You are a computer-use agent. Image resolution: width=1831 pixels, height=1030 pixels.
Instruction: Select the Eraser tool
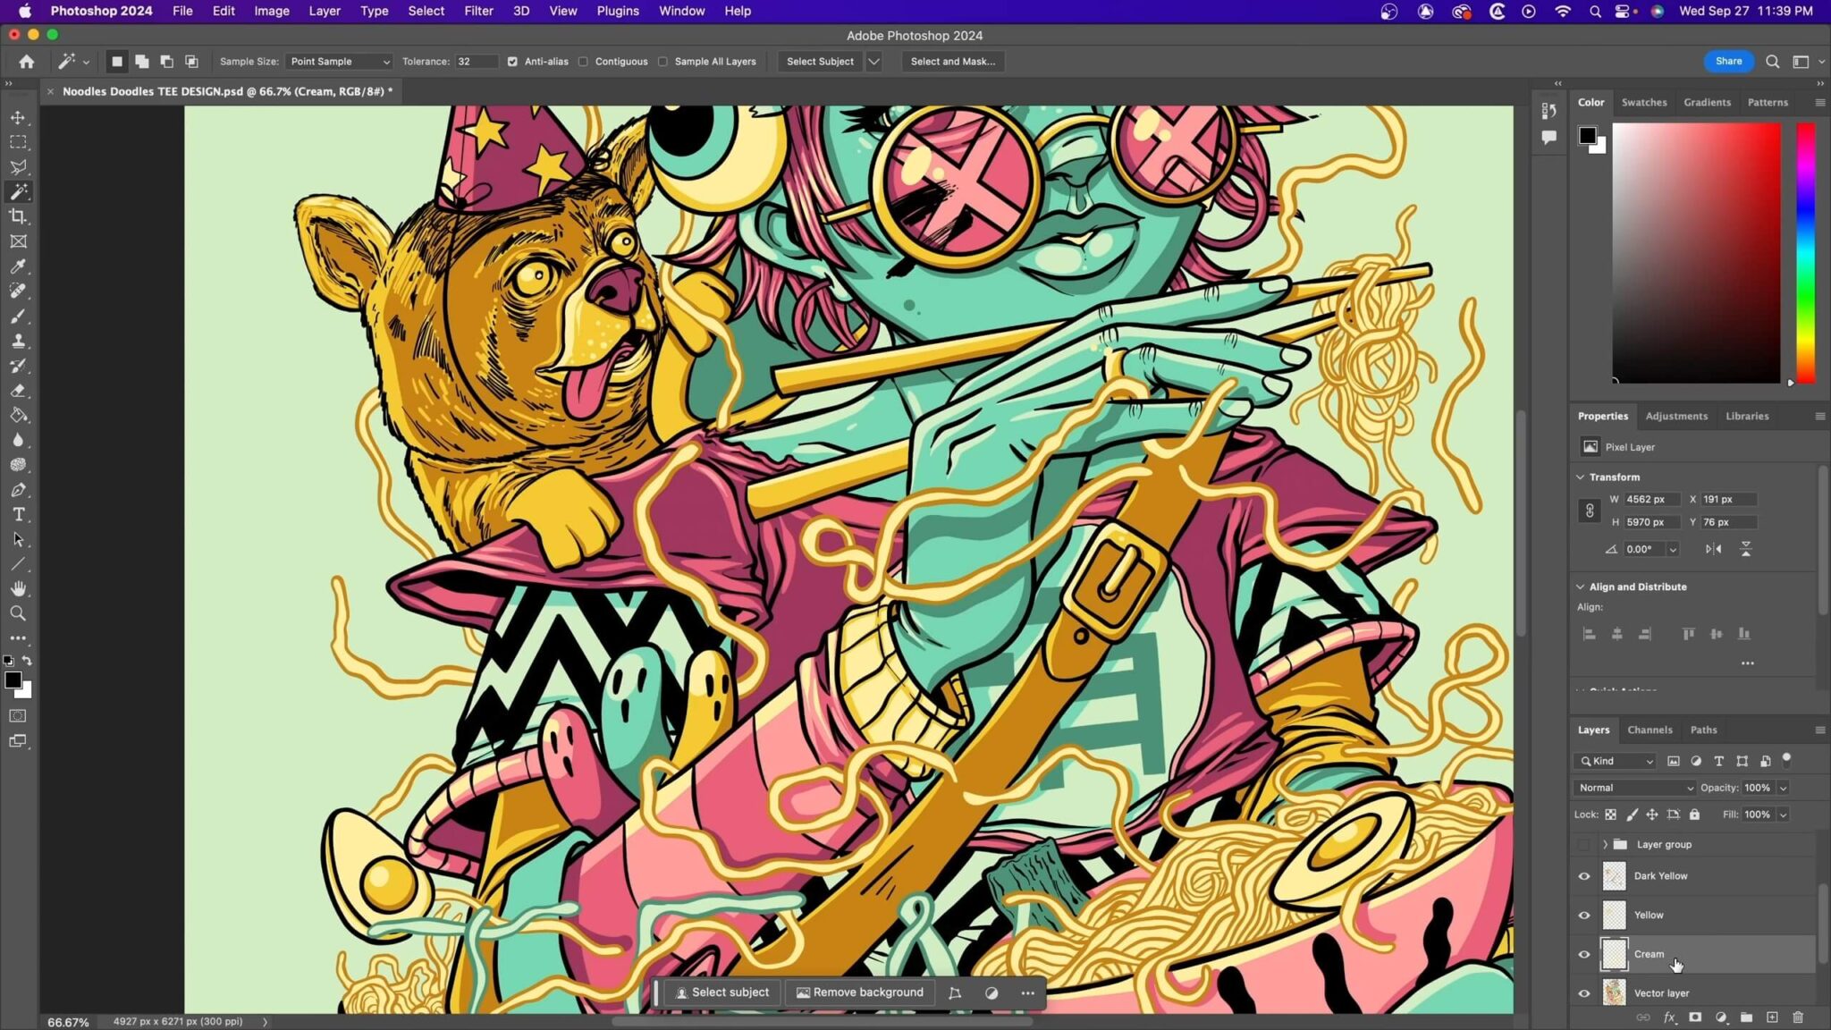pos(18,391)
